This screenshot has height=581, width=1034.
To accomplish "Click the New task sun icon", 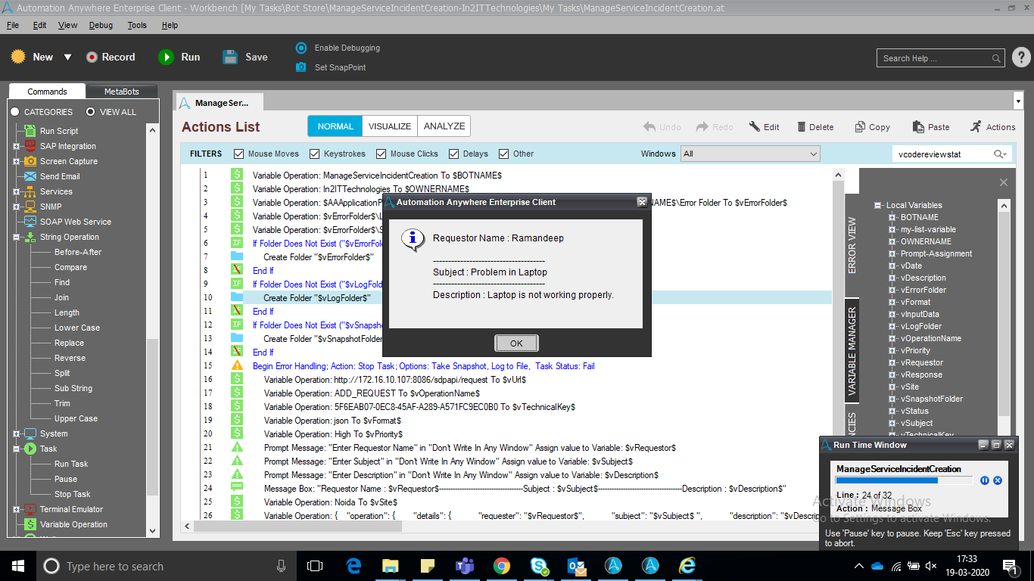I will click(x=19, y=57).
